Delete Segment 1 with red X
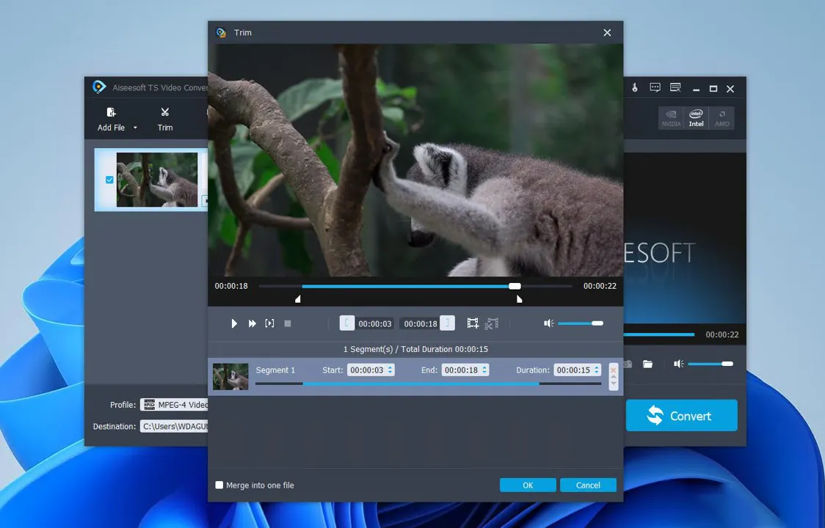This screenshot has height=528, width=825. point(614,370)
